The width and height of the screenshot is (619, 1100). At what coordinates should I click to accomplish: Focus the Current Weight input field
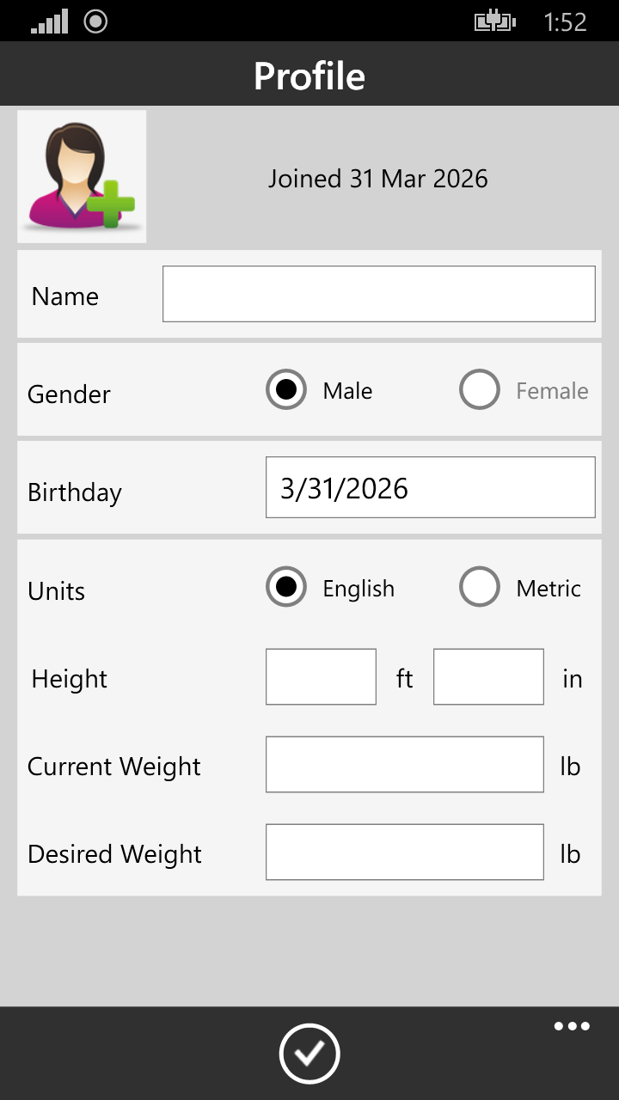405,765
